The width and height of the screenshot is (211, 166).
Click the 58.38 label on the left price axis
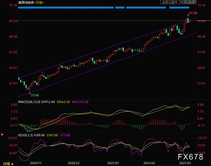13,37
